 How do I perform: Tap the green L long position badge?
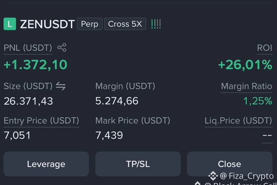(x=10, y=24)
